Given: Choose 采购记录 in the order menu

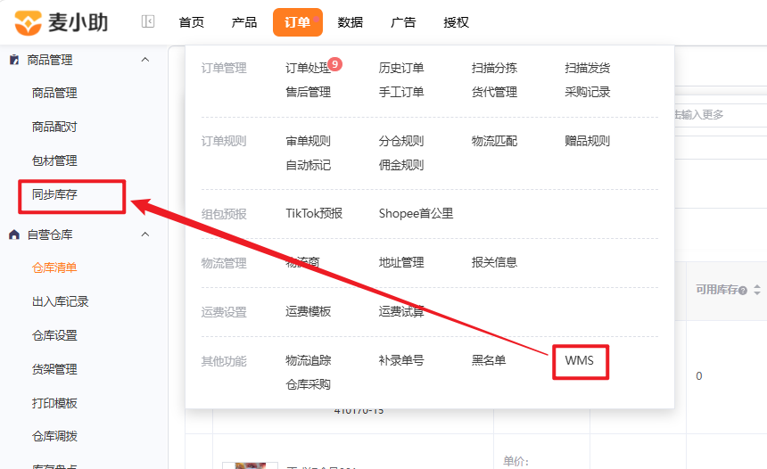Looking at the screenshot, I should click(588, 92).
